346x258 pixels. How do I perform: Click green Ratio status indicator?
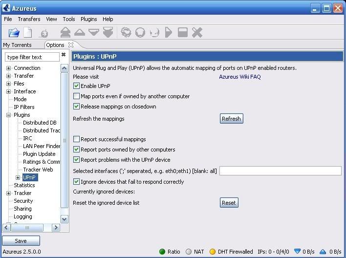162,252
